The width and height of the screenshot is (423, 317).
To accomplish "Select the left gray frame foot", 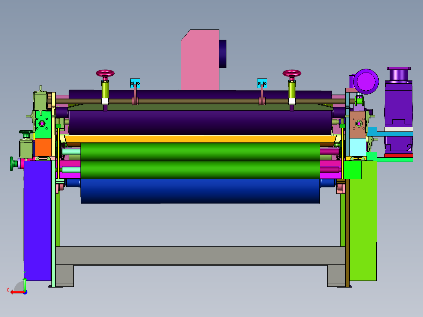I will coord(64,275).
